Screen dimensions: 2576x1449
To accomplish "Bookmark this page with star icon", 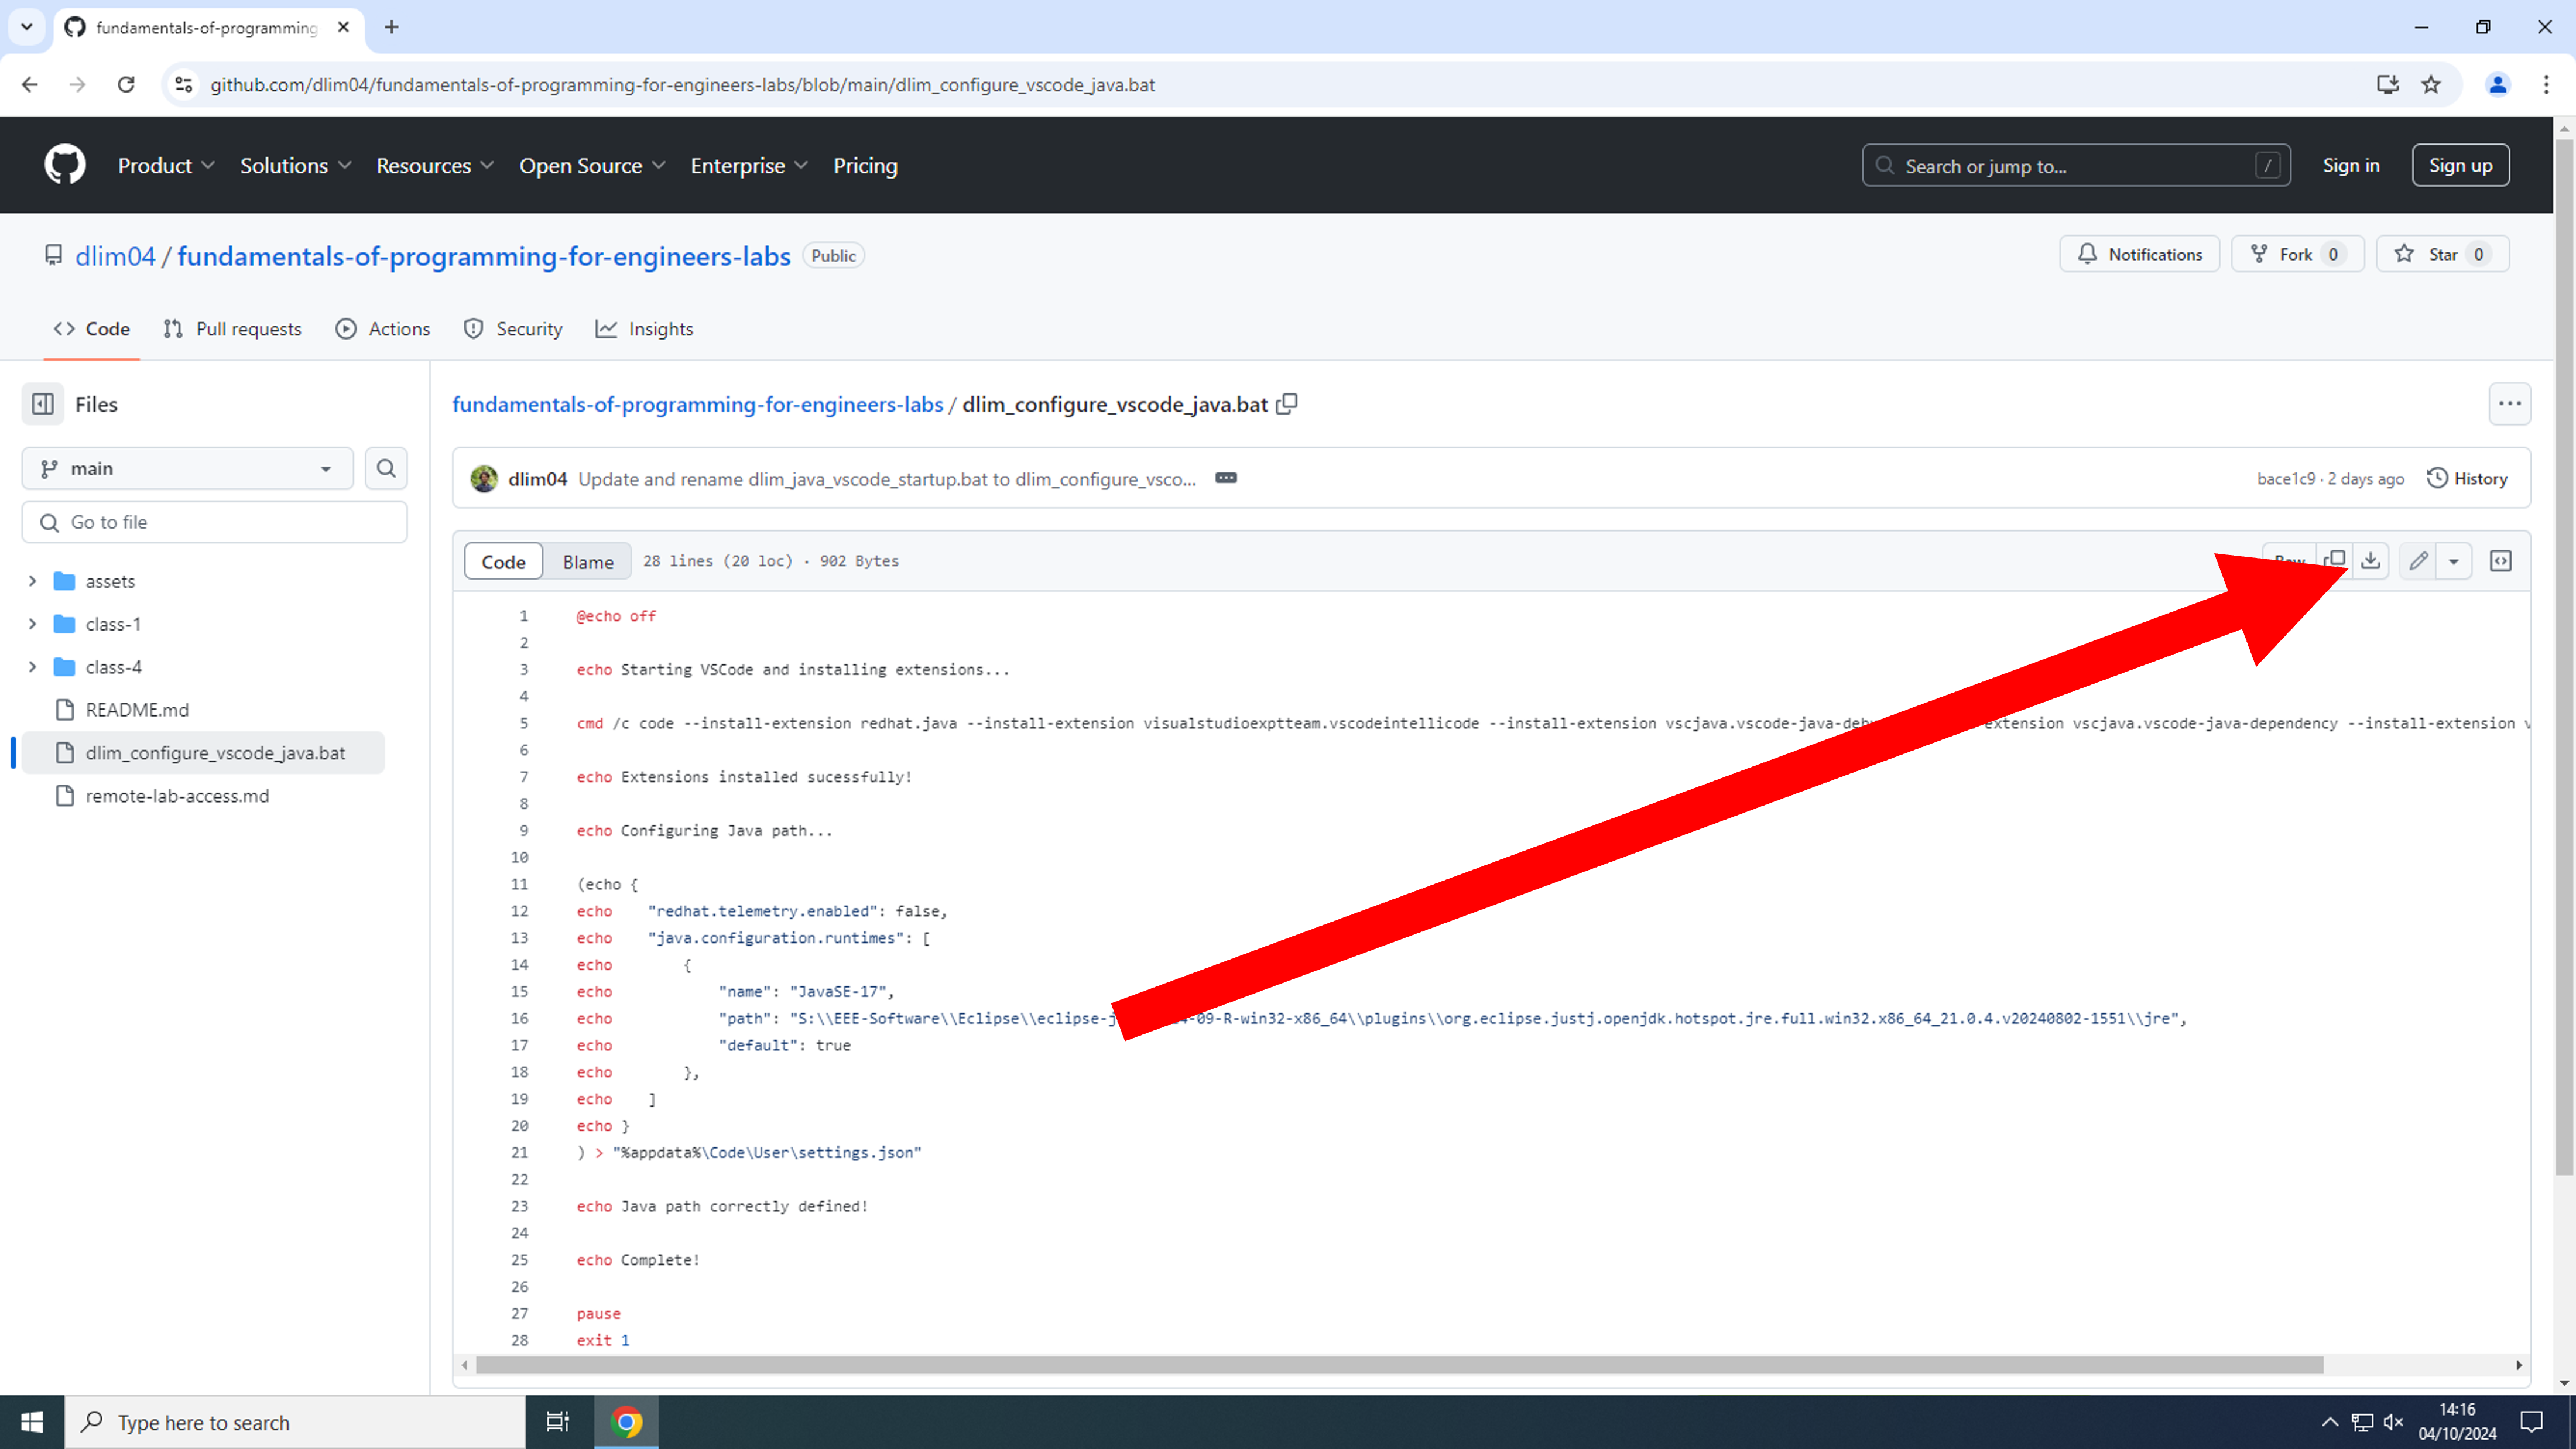I will click(2432, 85).
